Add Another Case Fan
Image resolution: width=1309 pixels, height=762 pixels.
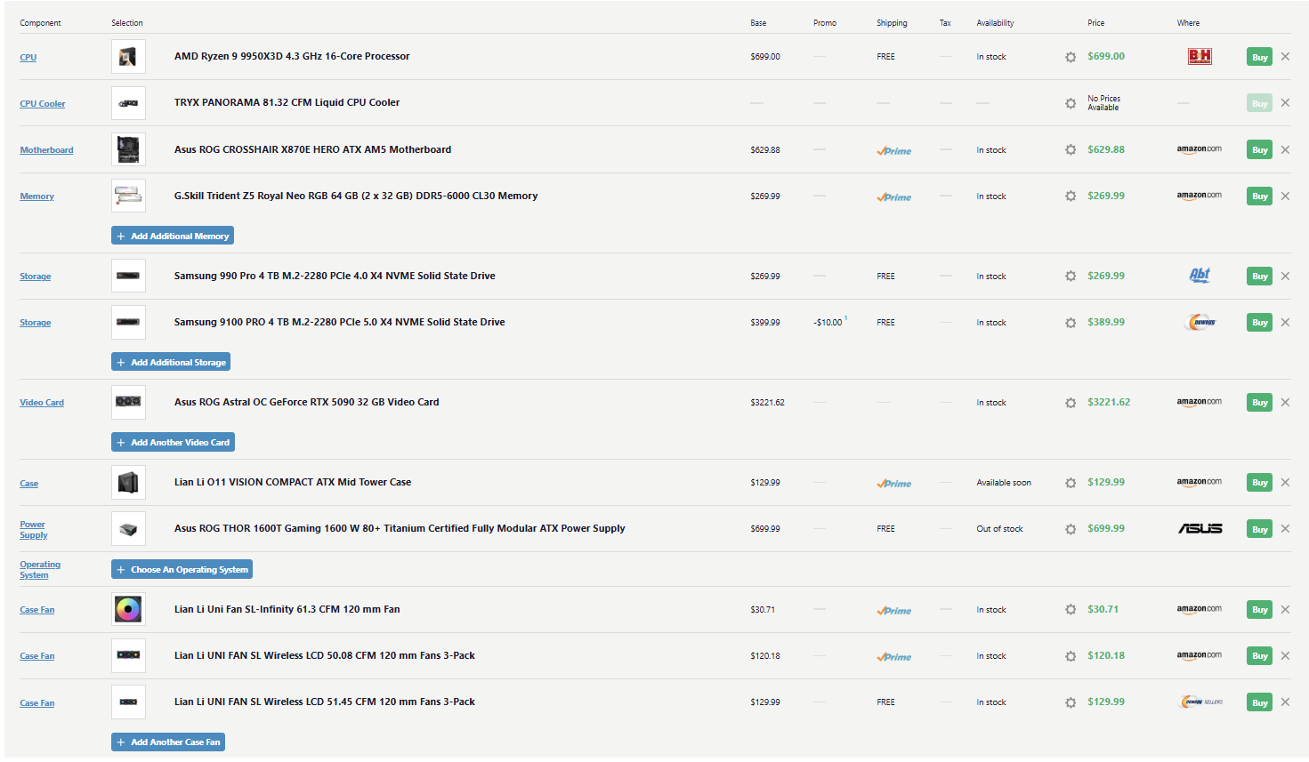point(168,742)
